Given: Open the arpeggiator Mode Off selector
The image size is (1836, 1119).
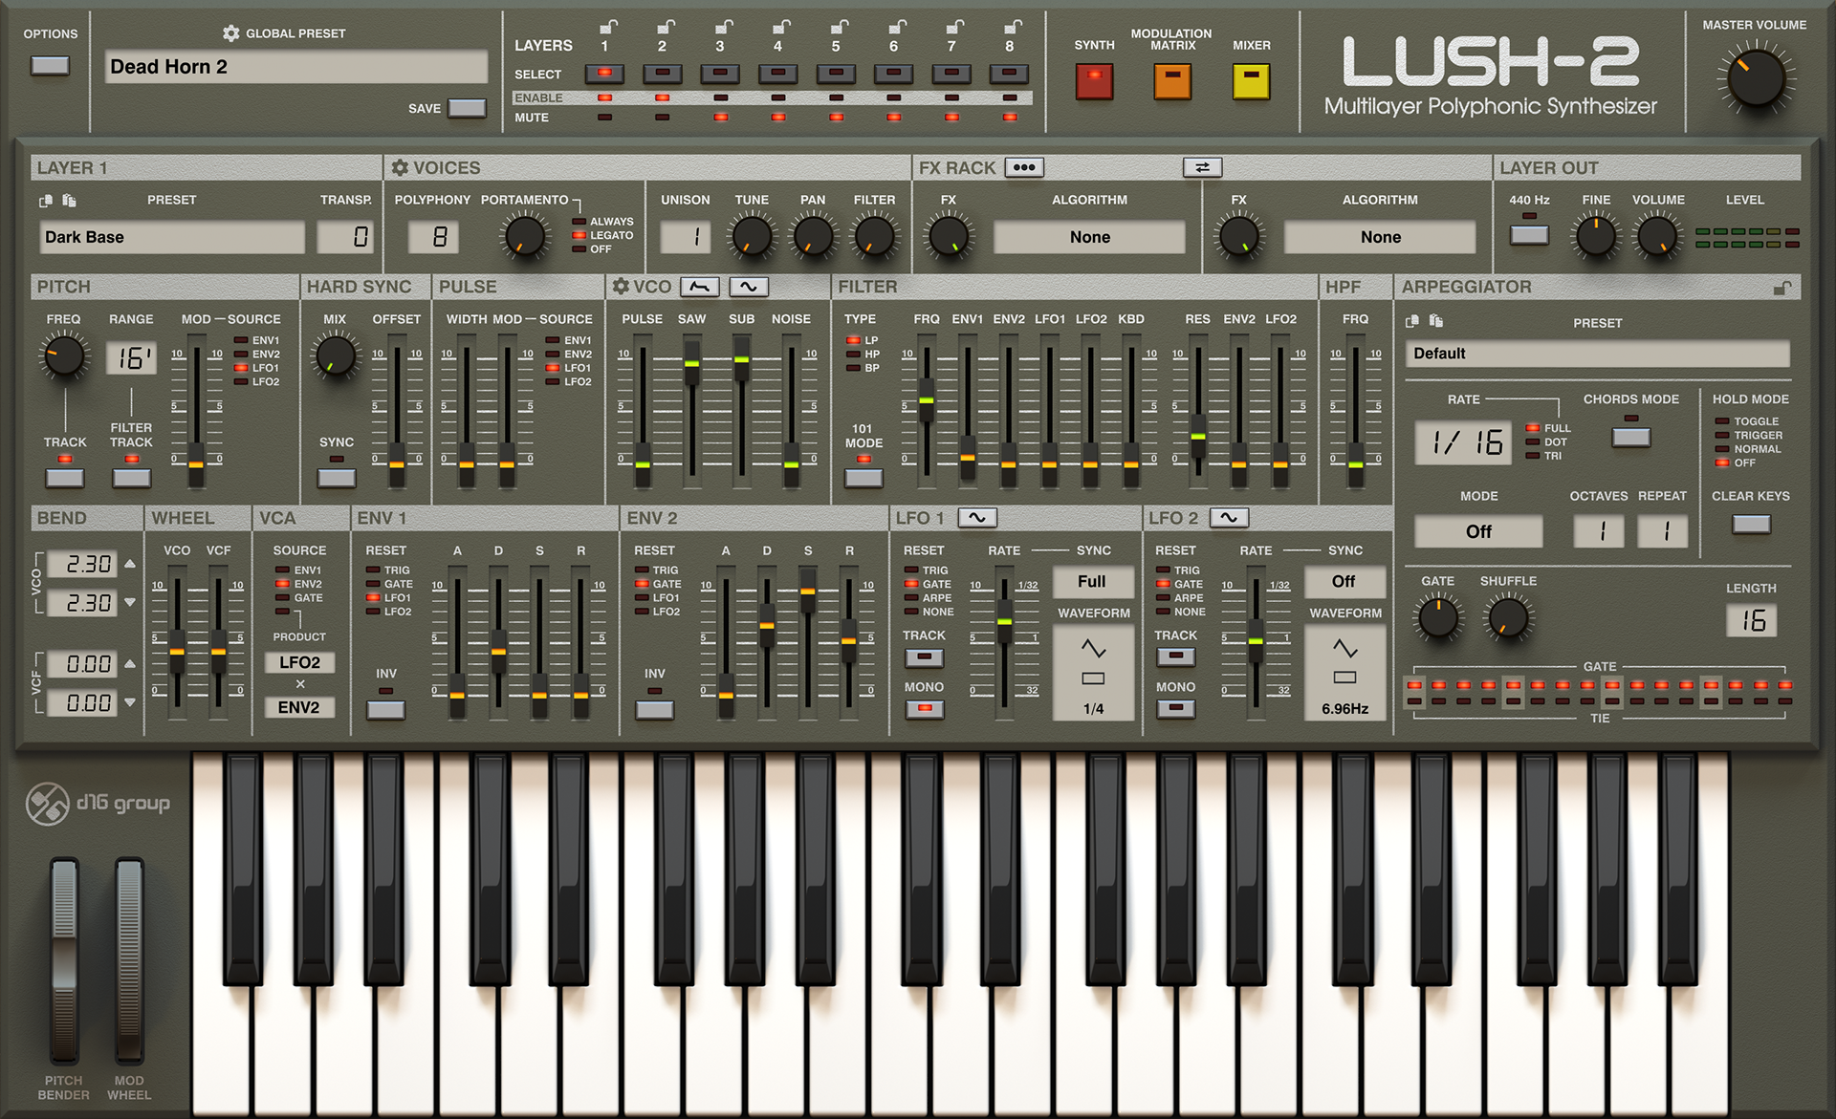Looking at the screenshot, I should [1478, 531].
